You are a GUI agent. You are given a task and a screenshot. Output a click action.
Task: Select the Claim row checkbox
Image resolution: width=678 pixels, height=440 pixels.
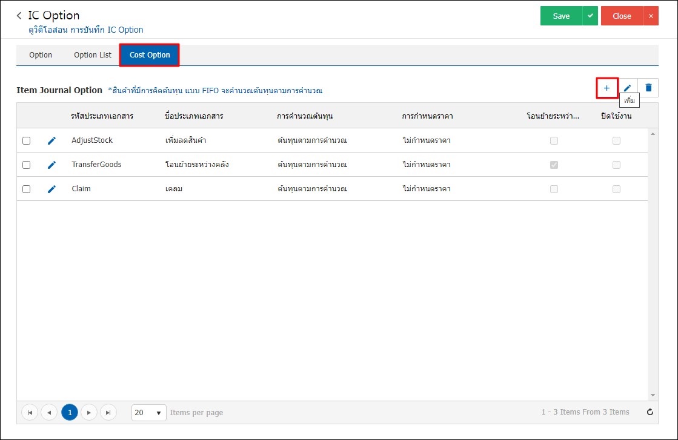click(27, 189)
